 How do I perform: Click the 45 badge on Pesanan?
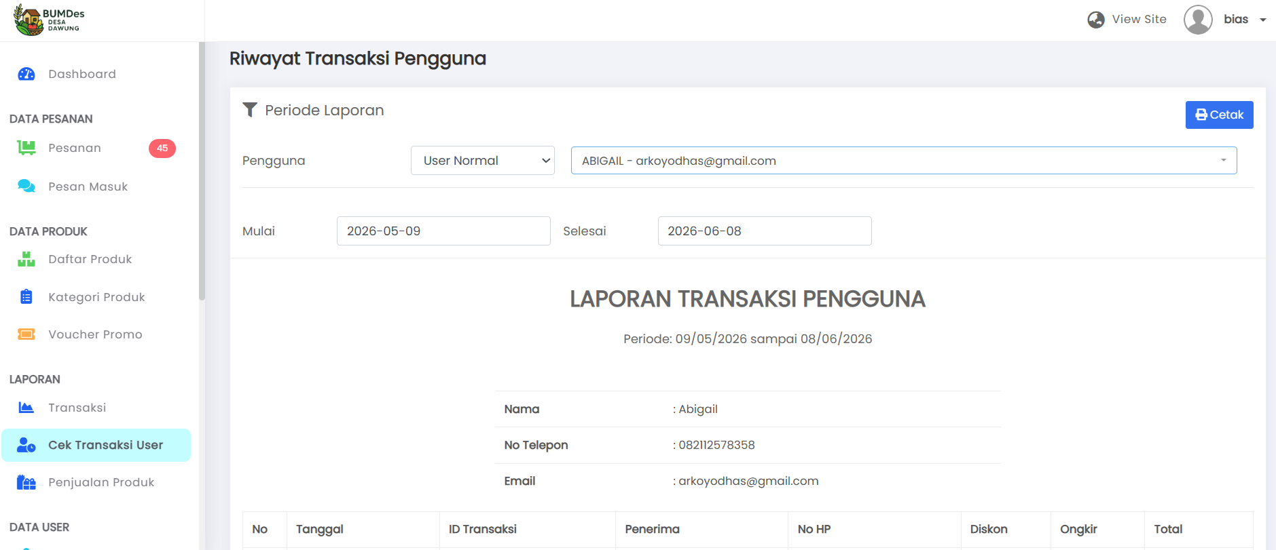162,148
